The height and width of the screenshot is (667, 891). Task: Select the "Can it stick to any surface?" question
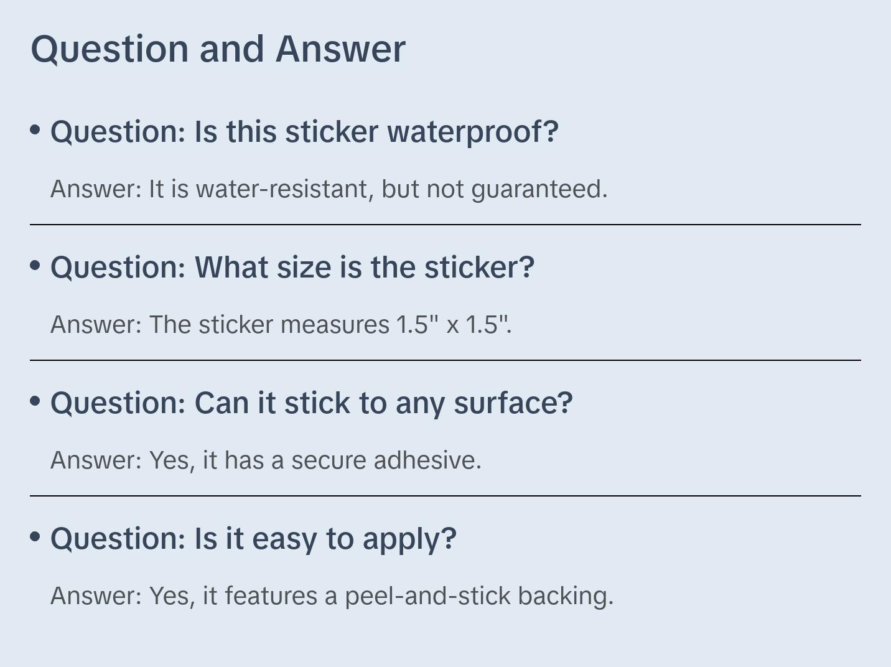311,403
